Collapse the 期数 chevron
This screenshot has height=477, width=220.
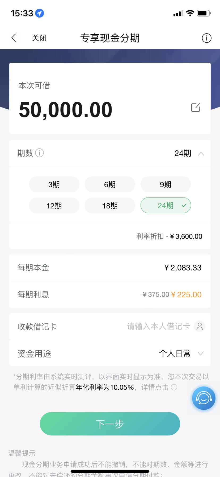coord(201,154)
